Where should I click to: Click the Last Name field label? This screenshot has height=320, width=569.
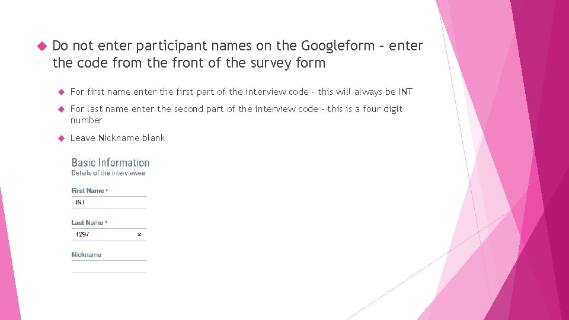(87, 223)
